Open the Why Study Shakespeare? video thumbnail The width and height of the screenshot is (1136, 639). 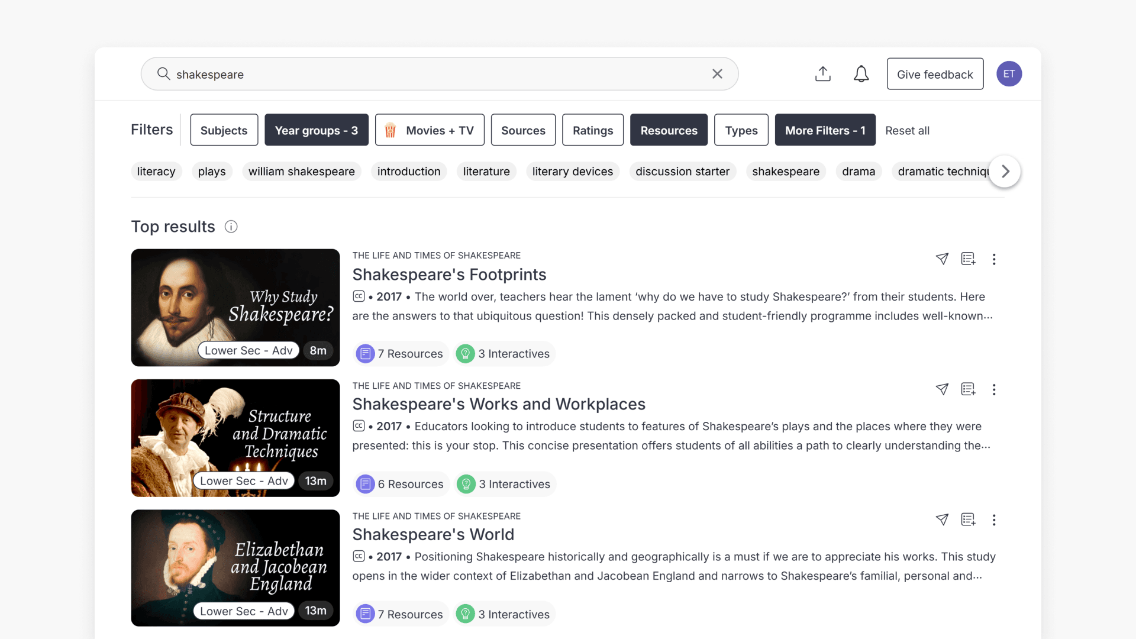tap(235, 308)
